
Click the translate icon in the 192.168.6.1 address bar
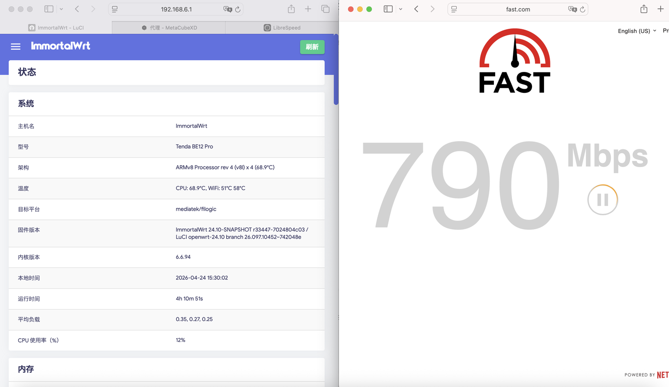pyautogui.click(x=228, y=9)
